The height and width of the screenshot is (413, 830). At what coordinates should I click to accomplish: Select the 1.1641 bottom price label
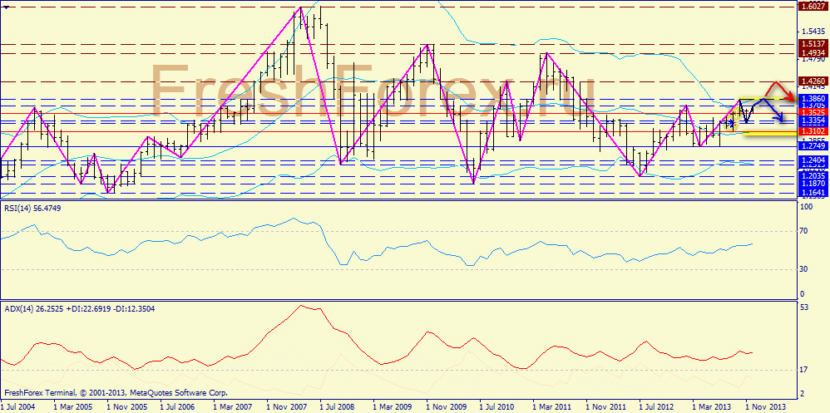click(812, 193)
